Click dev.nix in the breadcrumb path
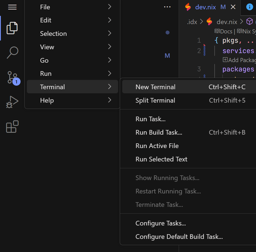Image resolution: width=256 pixels, height=252 pixels. (227, 22)
